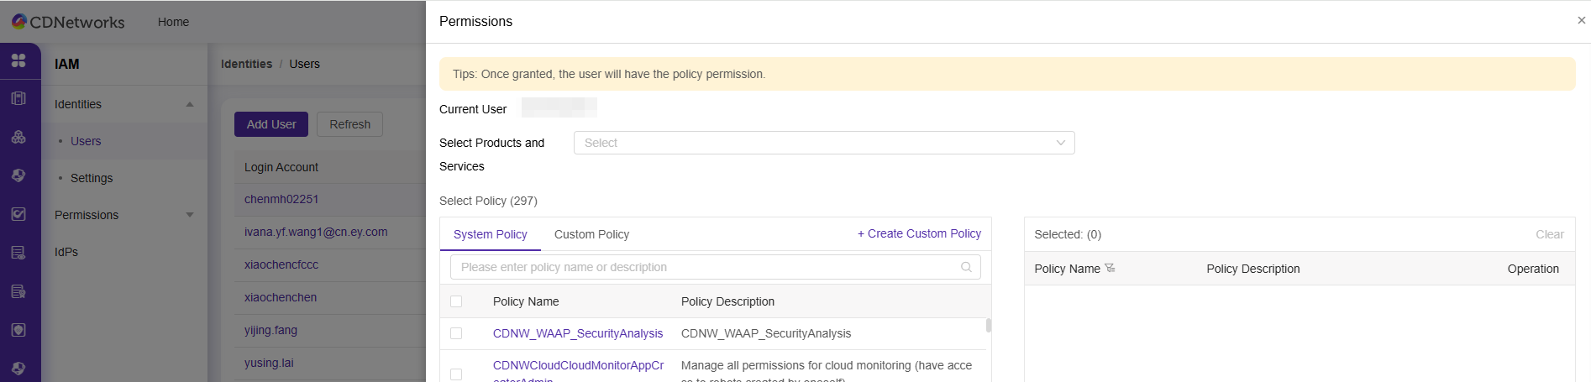Close the Permissions panel with the X

[x=1581, y=20]
